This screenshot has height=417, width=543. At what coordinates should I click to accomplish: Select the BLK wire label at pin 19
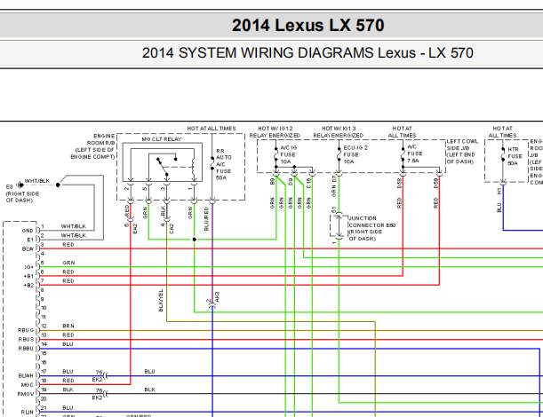pos(68,389)
